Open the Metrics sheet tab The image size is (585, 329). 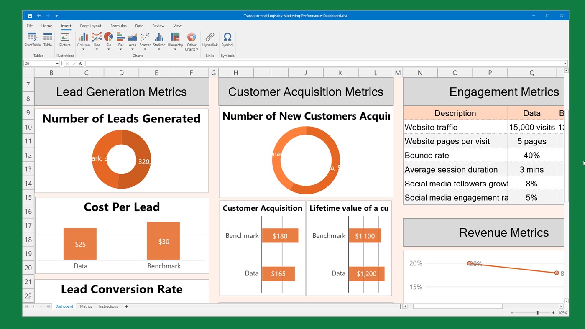[x=86, y=306]
